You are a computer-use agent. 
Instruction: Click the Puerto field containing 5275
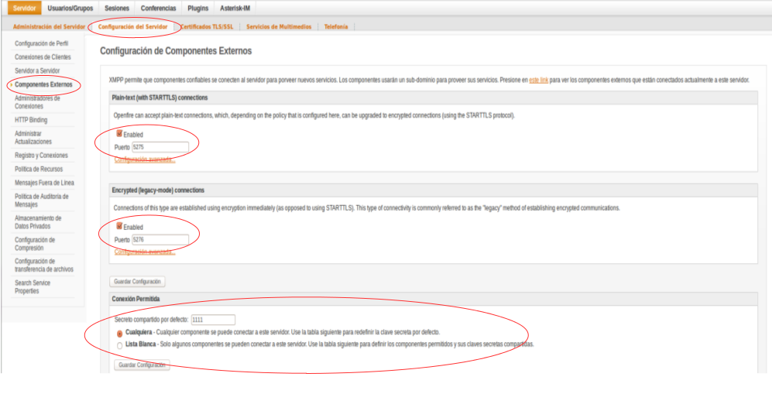pyautogui.click(x=160, y=147)
